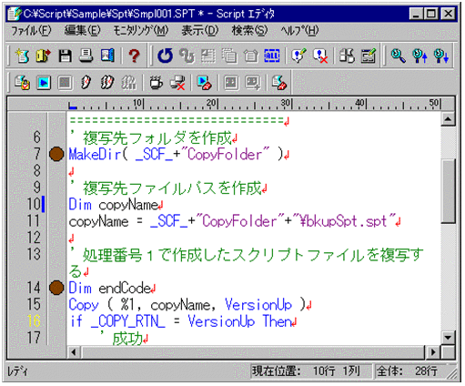The width and height of the screenshot is (465, 386).
Task: Create a new script with the New icon
Action: click(22, 56)
